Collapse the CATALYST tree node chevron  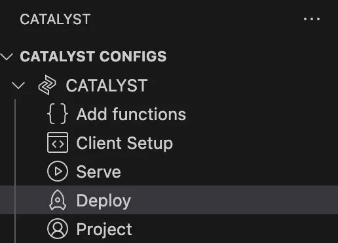click(18, 86)
